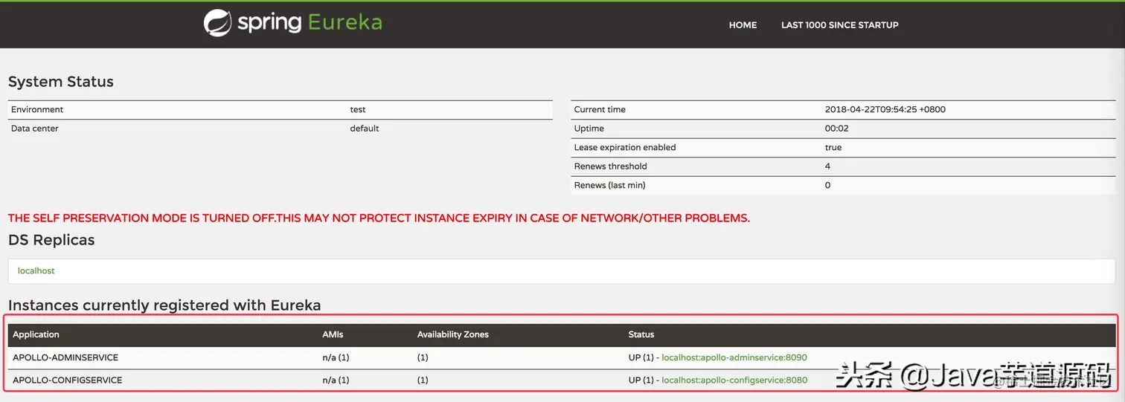
Task: Open LAST 1000 SINCE STARTUP page
Action: coord(839,25)
